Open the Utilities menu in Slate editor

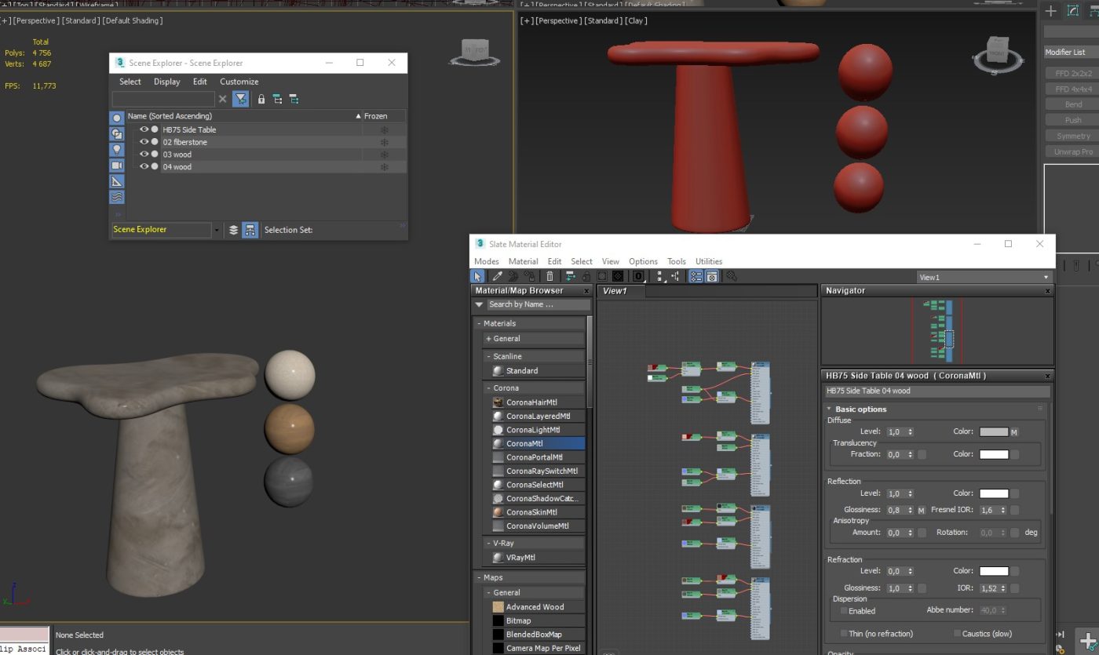pyautogui.click(x=709, y=261)
